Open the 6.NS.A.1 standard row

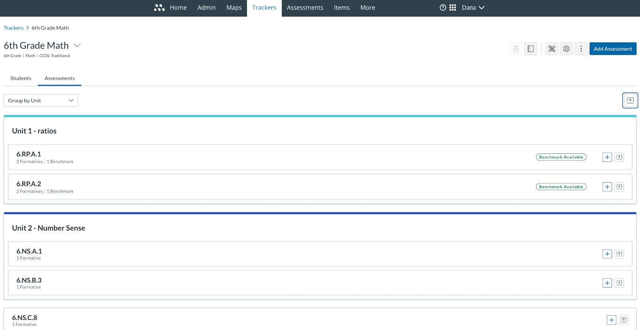tap(320, 254)
